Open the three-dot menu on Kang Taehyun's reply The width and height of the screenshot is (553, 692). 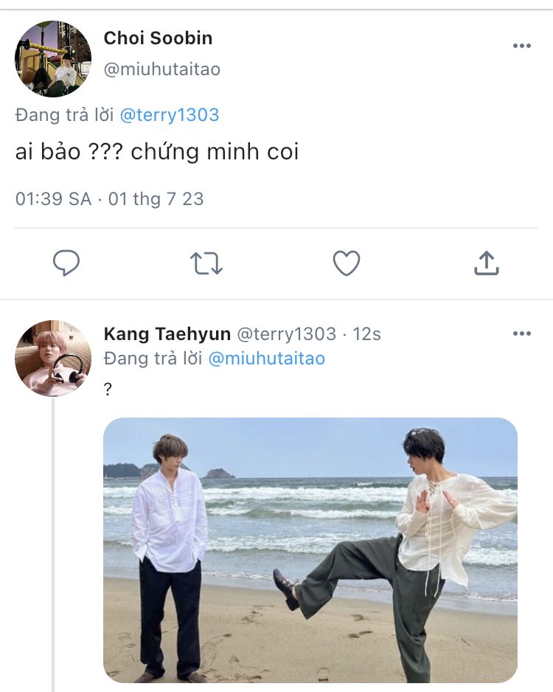522,333
